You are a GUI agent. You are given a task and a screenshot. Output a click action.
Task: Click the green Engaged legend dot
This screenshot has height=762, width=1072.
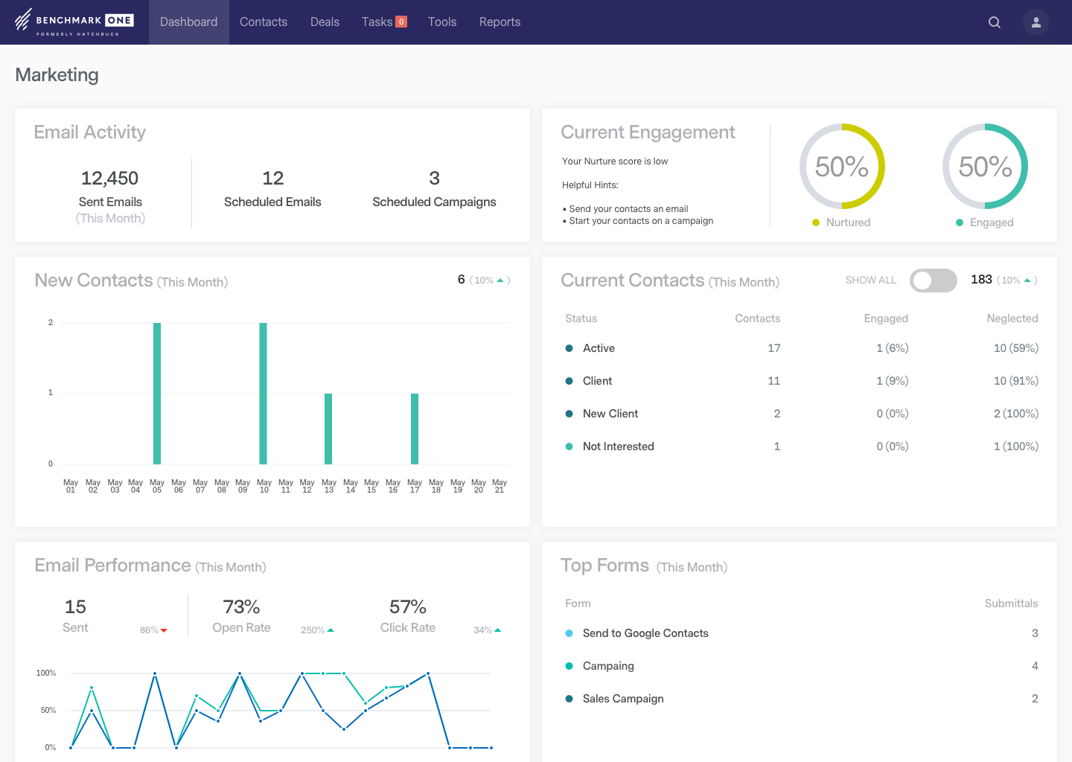pyautogui.click(x=960, y=222)
